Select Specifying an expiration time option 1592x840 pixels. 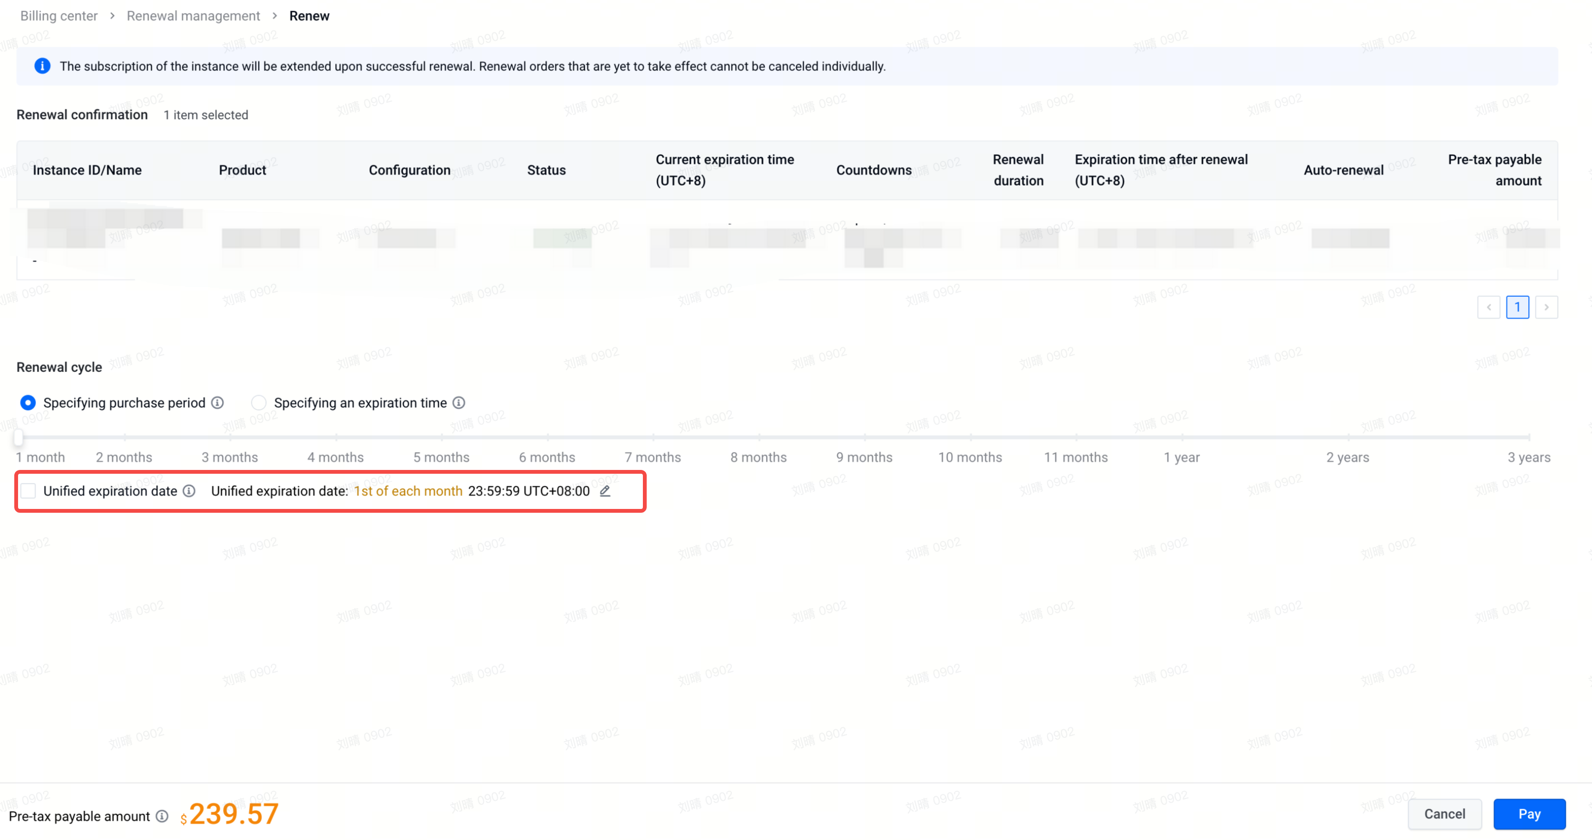click(258, 403)
